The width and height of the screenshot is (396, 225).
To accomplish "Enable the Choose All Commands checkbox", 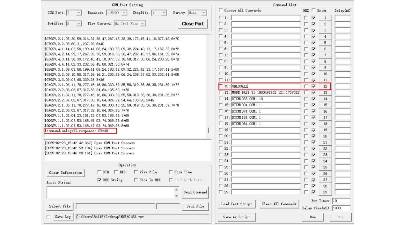I will point(221,11).
